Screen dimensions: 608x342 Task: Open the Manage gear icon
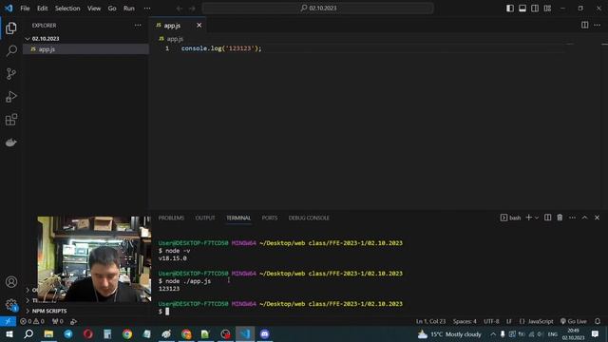tap(11, 305)
